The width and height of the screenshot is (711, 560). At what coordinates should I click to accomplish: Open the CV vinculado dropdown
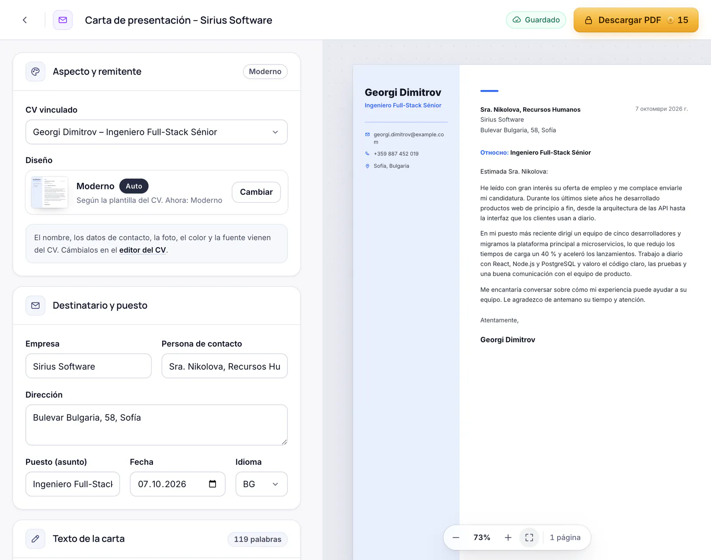tap(156, 132)
